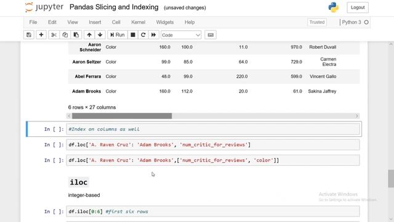Open the Insert menu

[95, 22]
